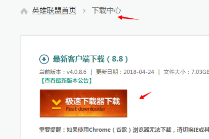Screen dimensions: 209x139
Task: Click the 最新客户端下载 heading text
Action: pyautogui.click(x=78, y=59)
